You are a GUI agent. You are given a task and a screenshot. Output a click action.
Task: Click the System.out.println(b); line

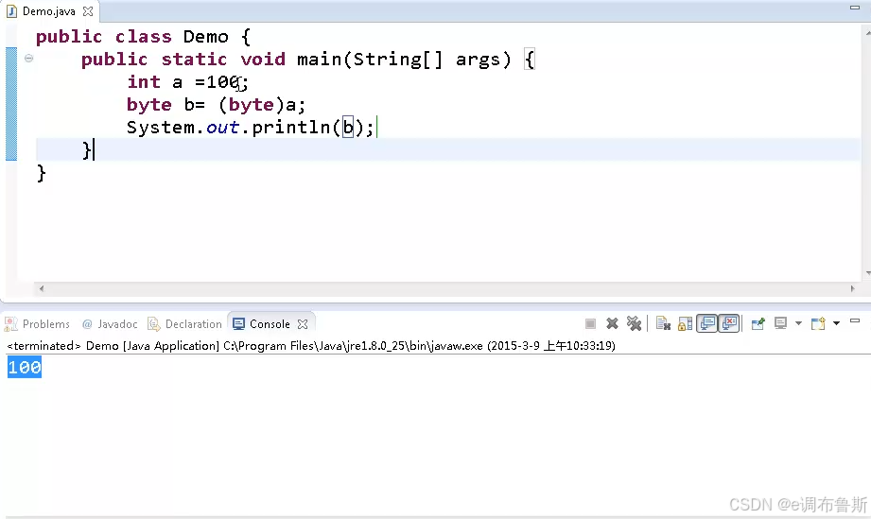(x=251, y=128)
